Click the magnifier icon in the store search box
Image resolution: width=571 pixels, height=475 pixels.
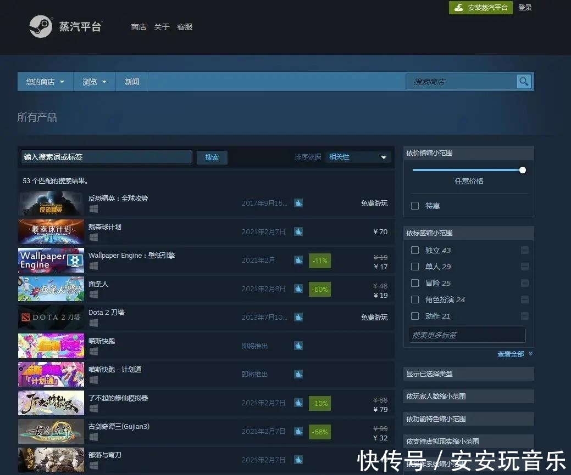pos(523,81)
